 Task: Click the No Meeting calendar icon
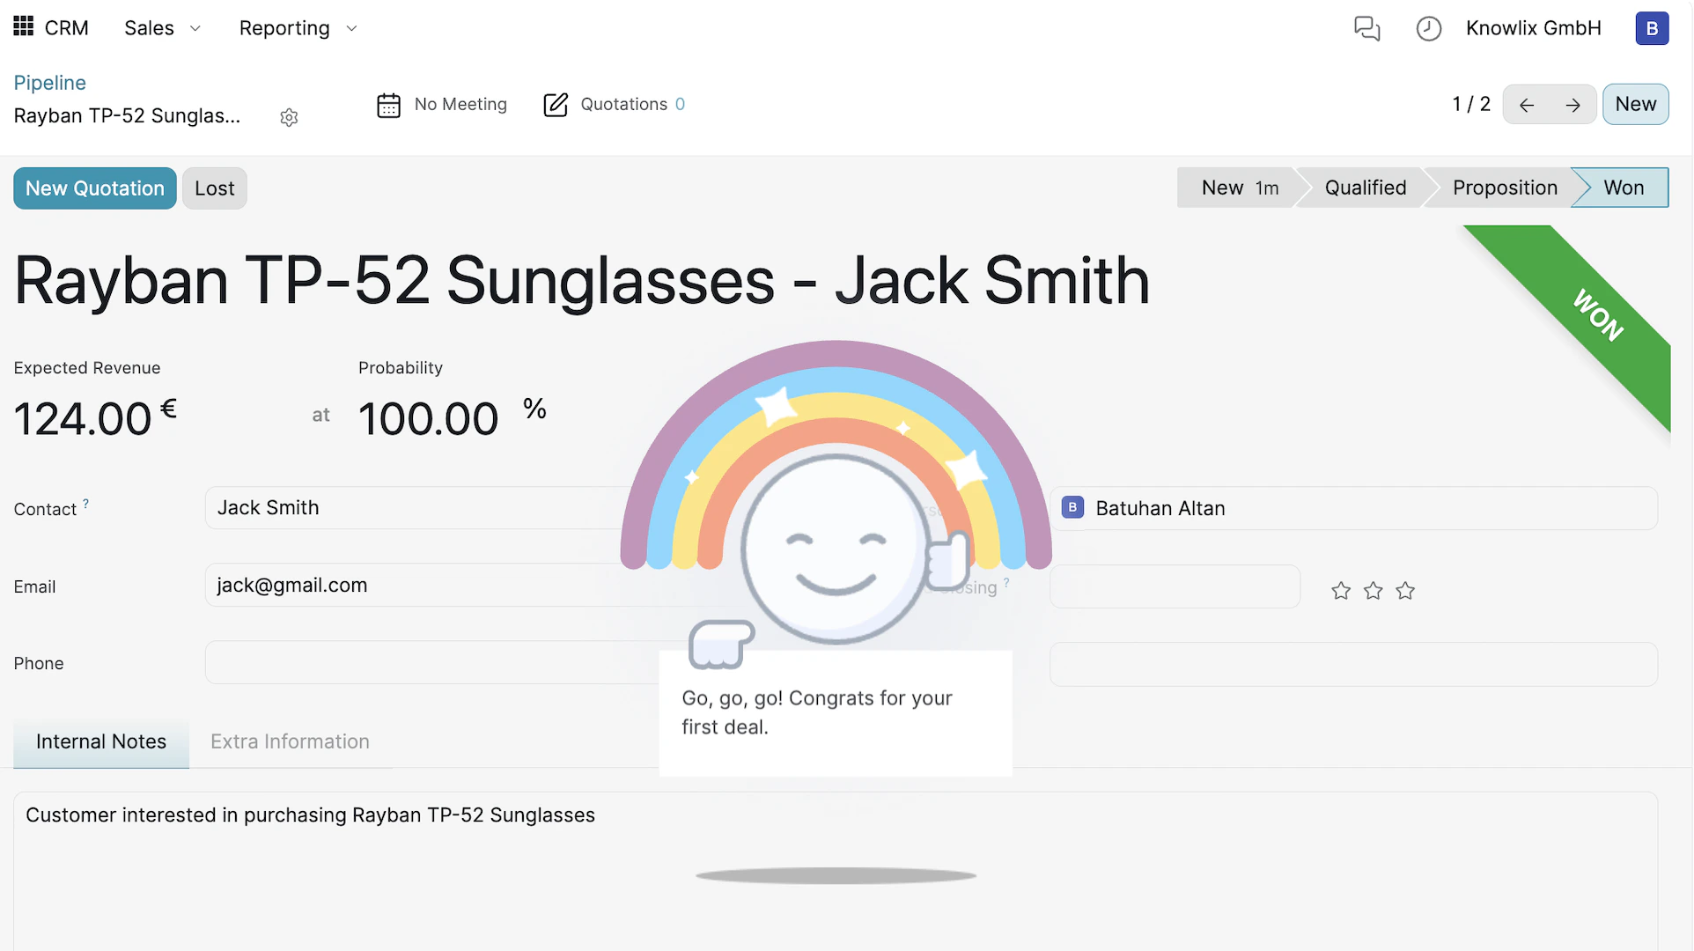[x=388, y=105]
